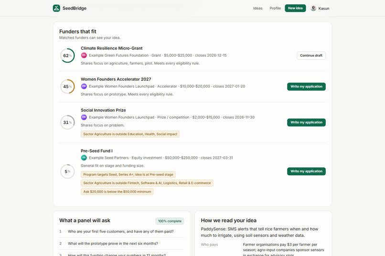
Task: Open the Women Founders Accelerator 2027 title
Action: click(116, 79)
